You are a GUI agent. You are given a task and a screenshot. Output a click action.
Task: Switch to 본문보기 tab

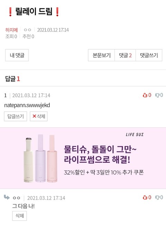(x=101, y=55)
